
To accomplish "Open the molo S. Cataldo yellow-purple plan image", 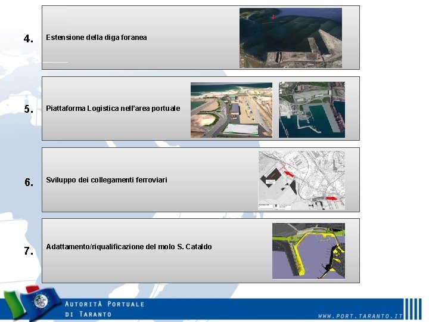I will [309, 251].
